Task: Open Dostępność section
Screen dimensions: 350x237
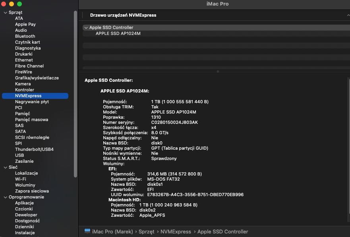Action: click(x=27, y=221)
